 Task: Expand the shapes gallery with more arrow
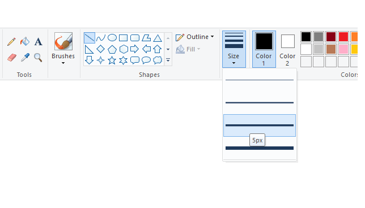click(x=168, y=60)
